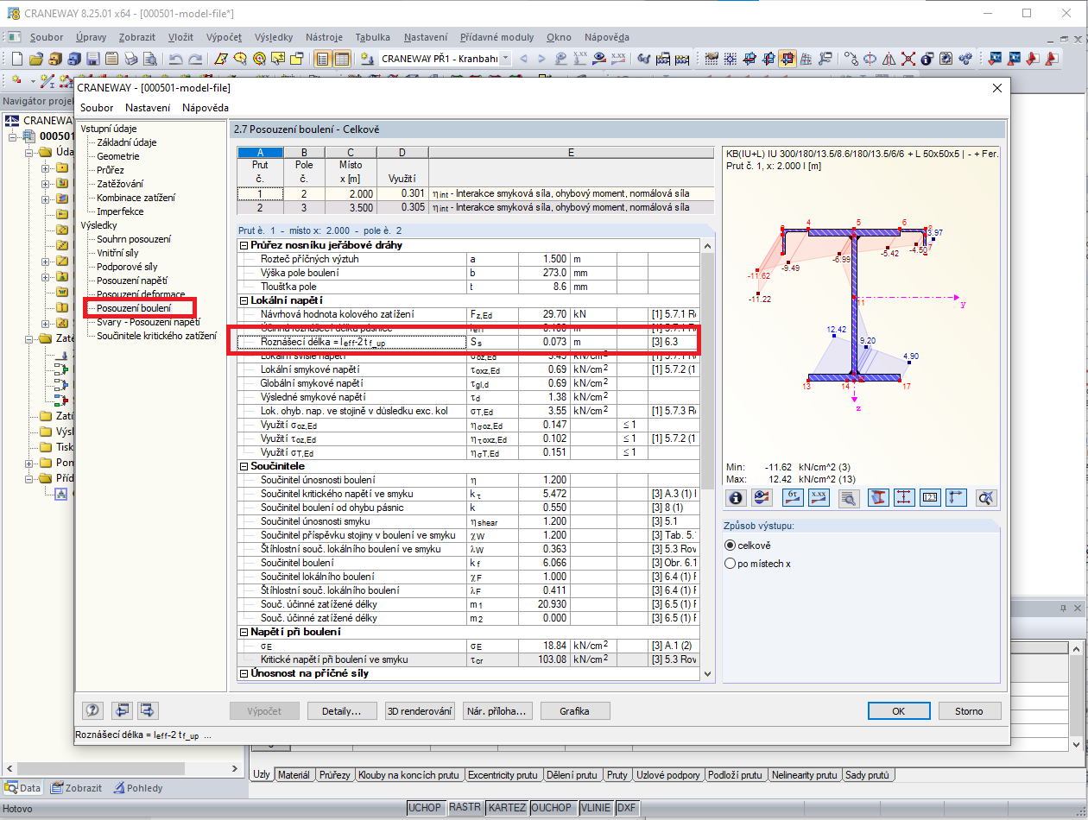Click the Print icon in main toolbar
This screenshot has width=1088, height=820.
130,59
